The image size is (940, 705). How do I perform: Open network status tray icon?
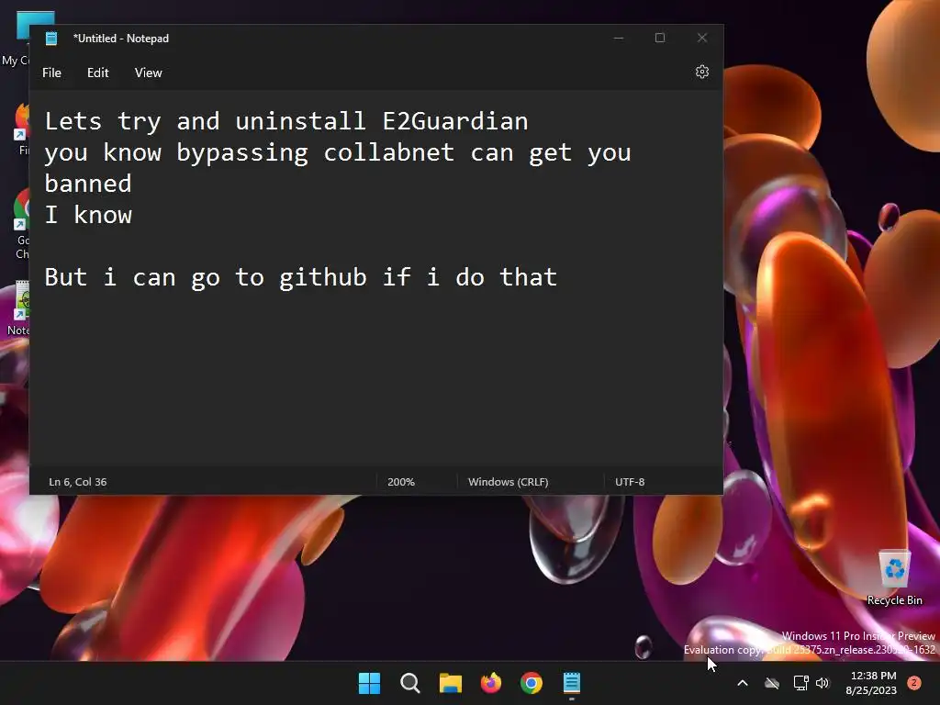point(800,683)
